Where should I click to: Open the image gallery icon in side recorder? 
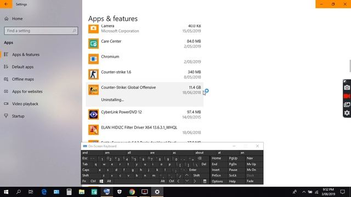tap(347, 105)
